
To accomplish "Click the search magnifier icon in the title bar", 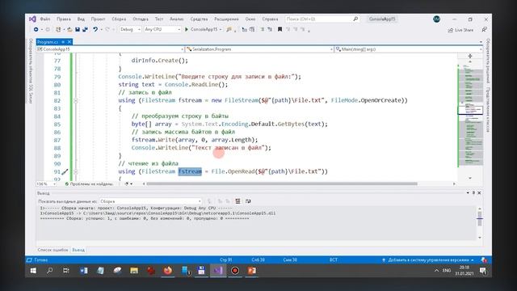I will coord(355,19).
